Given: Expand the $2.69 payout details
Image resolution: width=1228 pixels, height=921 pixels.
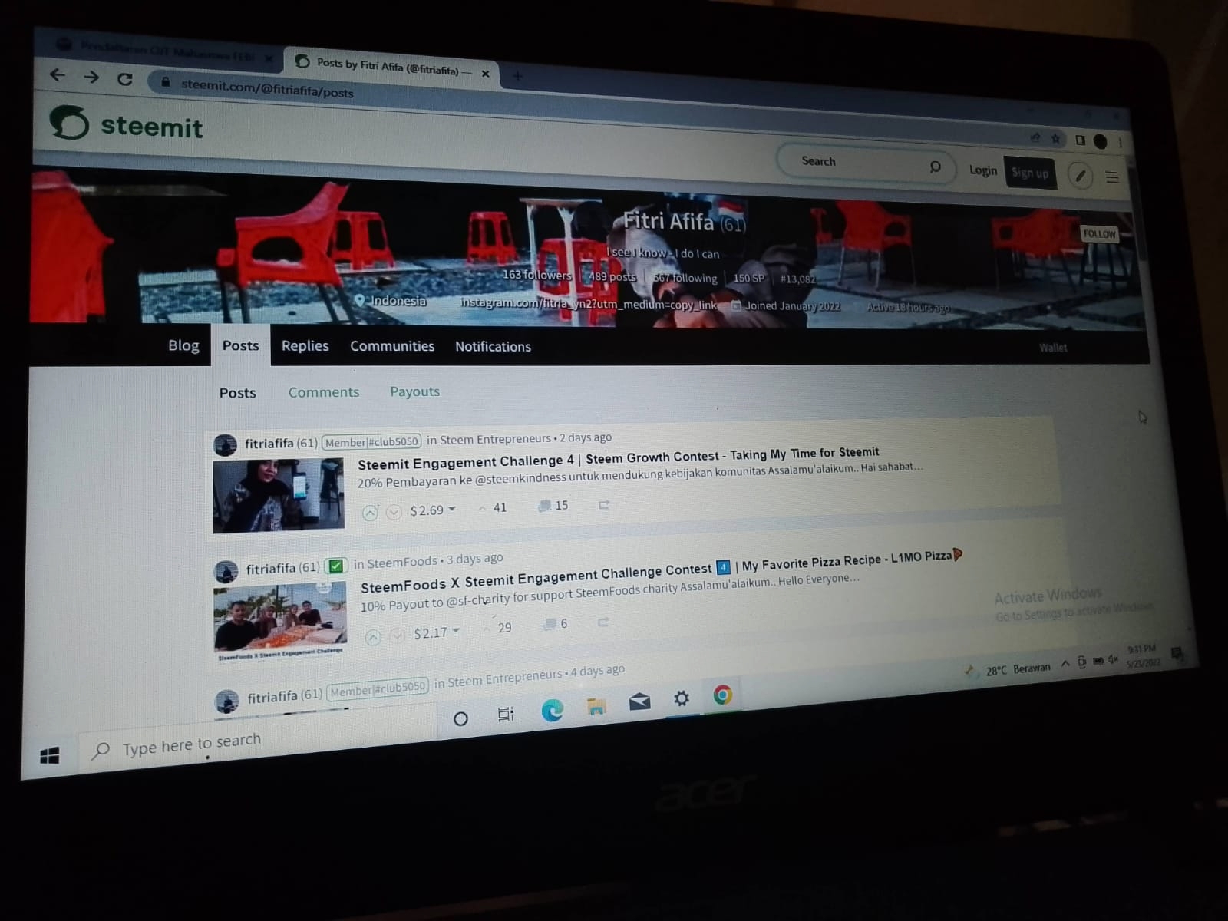Looking at the screenshot, I should coord(433,510).
